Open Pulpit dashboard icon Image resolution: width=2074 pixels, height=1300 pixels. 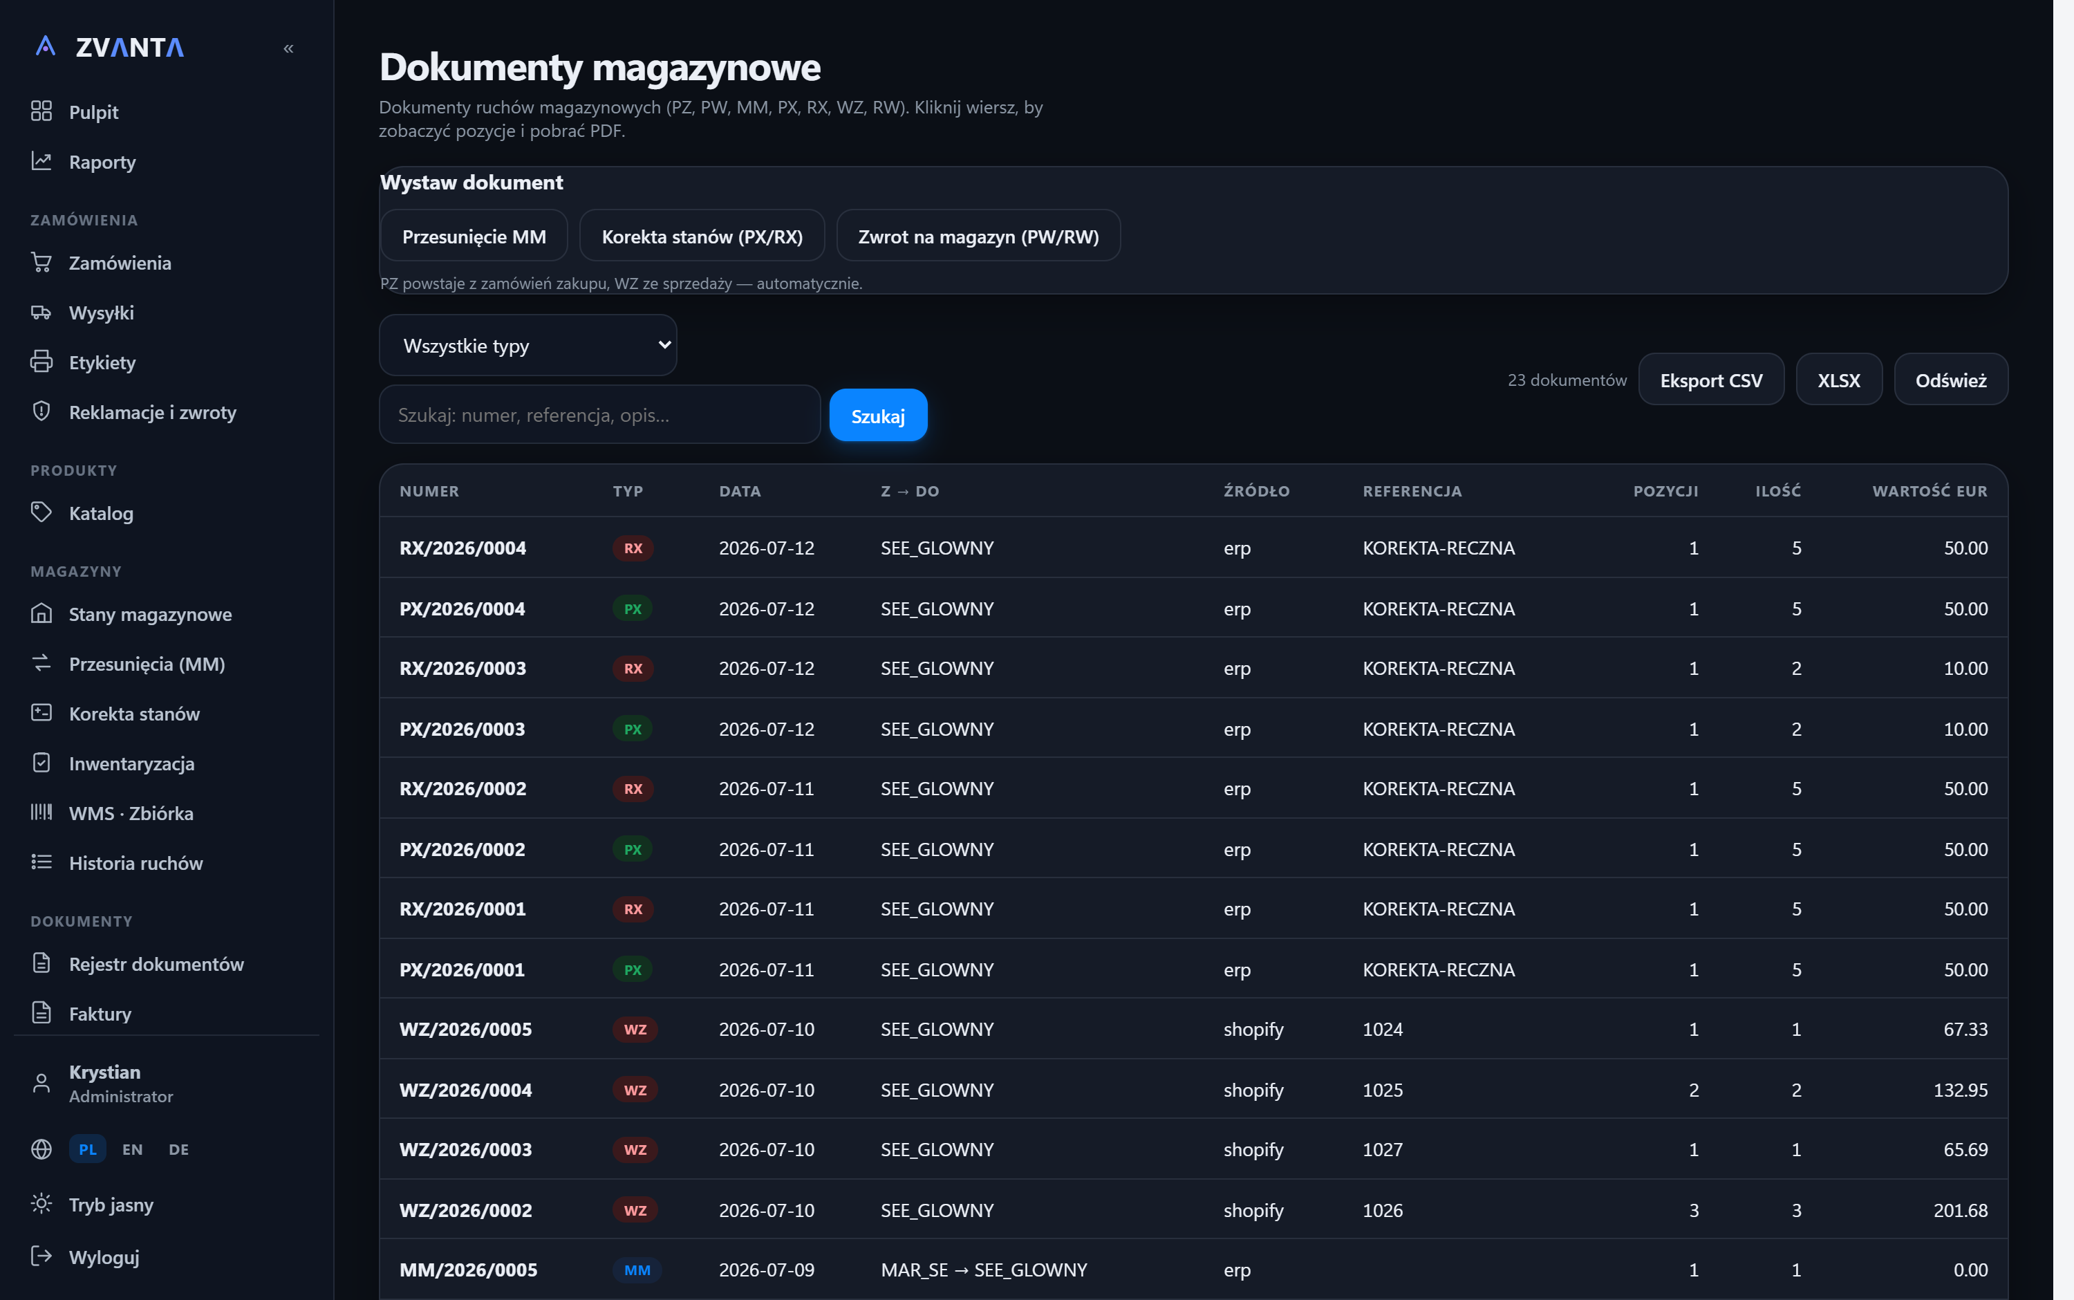pos(41,111)
